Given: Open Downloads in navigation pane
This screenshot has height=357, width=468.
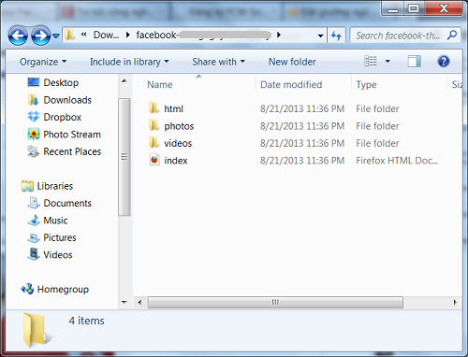Looking at the screenshot, I should pos(67,100).
